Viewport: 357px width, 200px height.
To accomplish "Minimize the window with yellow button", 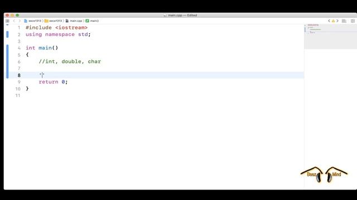I will tap(12, 15).
